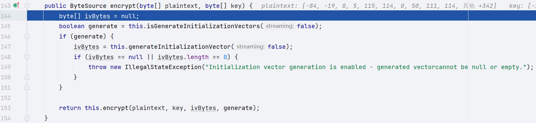The image size is (536, 123).
Task: Click line number 149 to set a breakpoint
Action: [6, 67]
